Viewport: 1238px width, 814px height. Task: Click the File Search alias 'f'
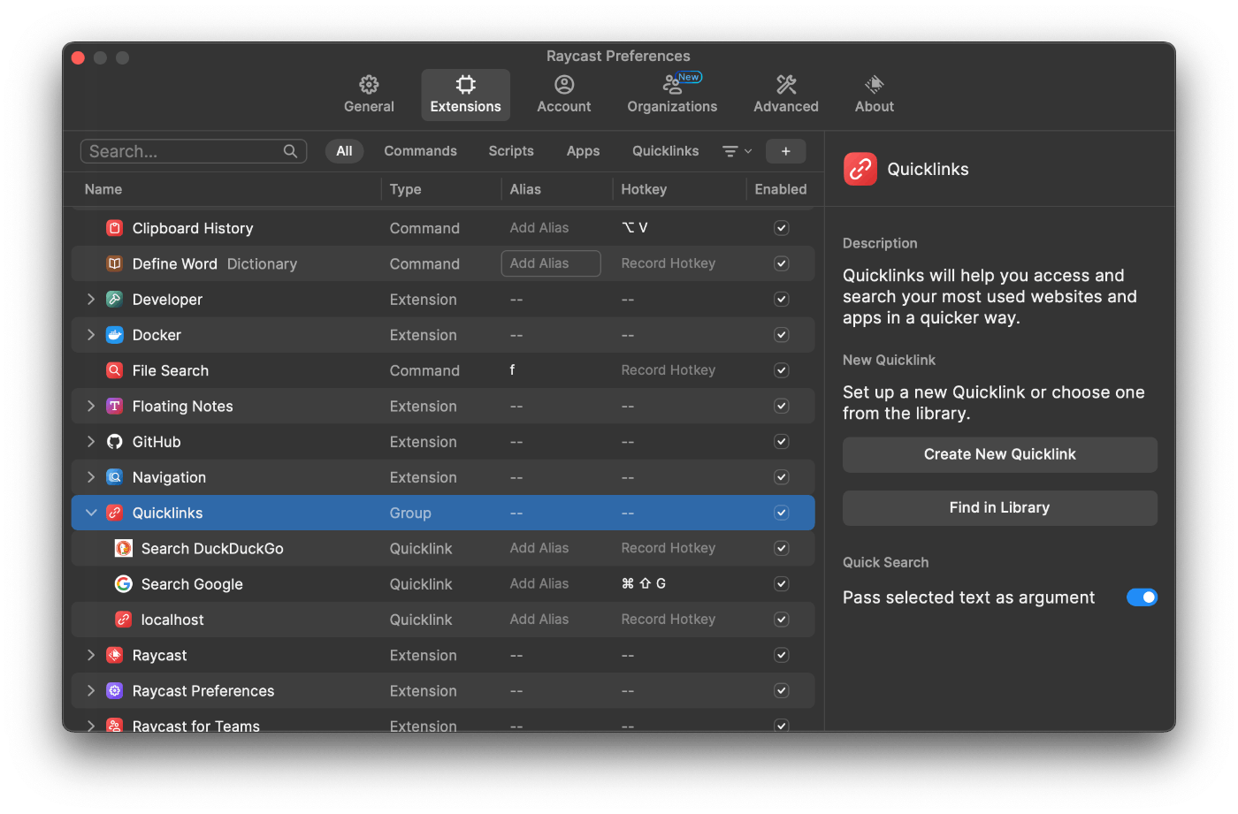[512, 369]
